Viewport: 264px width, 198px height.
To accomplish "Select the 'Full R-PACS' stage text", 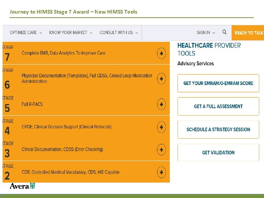I will click(32, 104).
